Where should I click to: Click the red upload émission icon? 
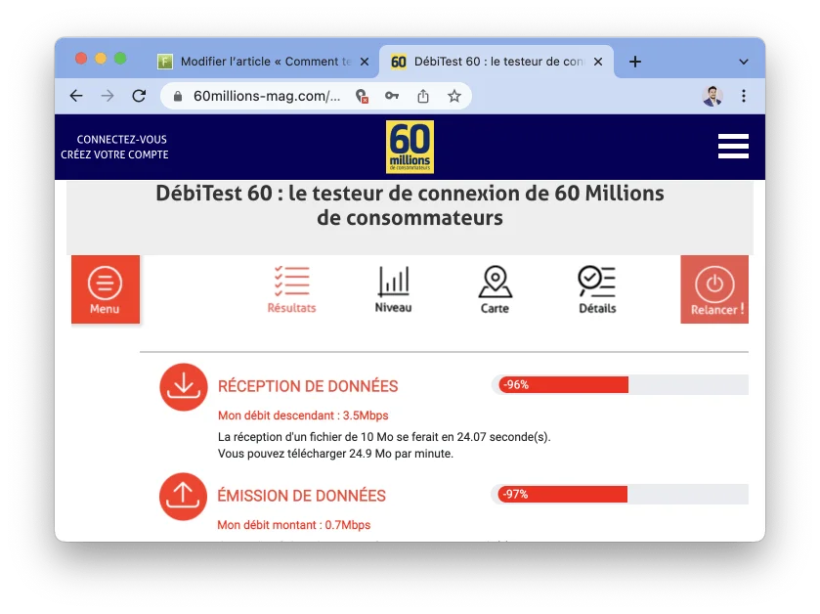(x=183, y=497)
